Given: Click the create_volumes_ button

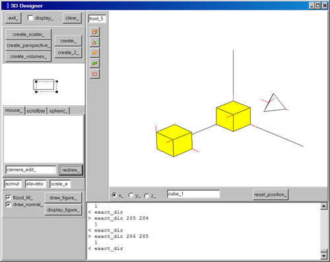Looking at the screenshot, I should tap(28, 56).
